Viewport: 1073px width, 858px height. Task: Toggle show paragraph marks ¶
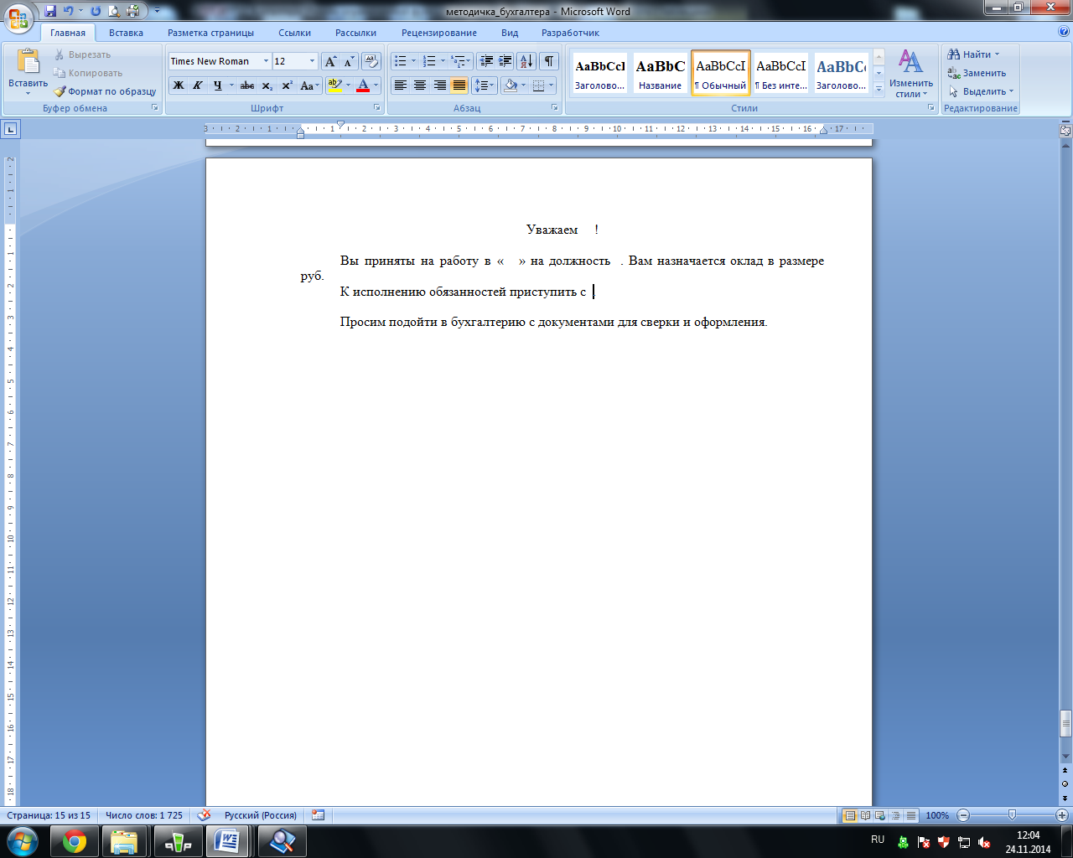point(549,61)
